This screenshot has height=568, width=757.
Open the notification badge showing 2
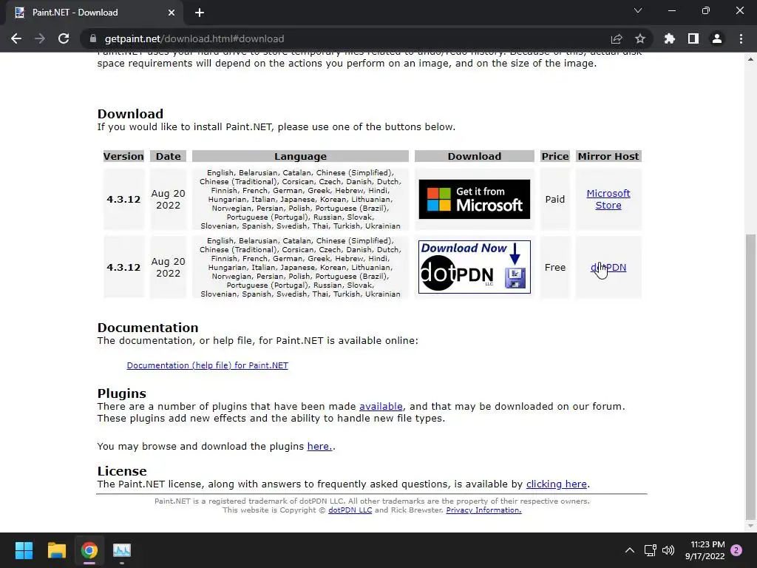[x=736, y=550]
